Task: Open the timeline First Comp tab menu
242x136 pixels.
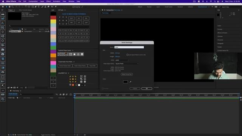Action: (x=20, y=91)
